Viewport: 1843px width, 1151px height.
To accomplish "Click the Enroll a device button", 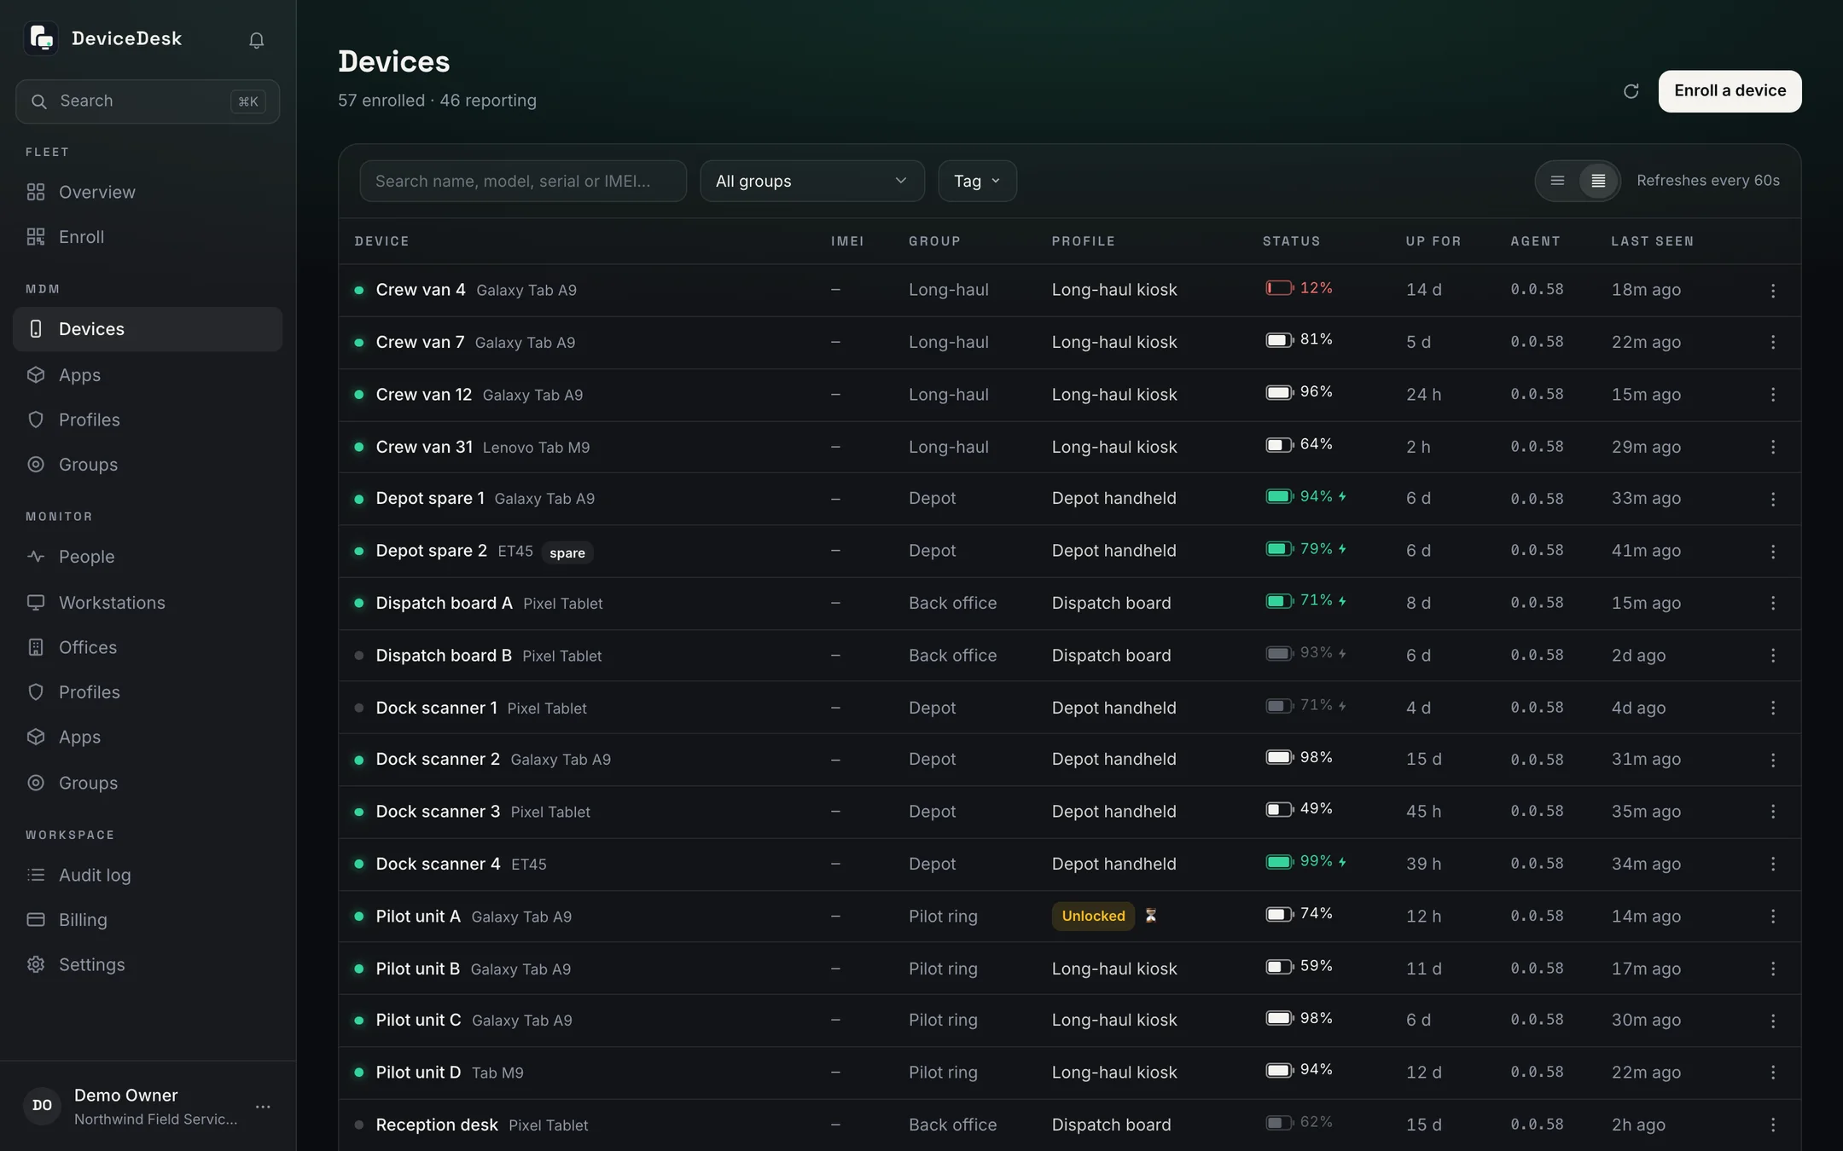I will [x=1730, y=91].
